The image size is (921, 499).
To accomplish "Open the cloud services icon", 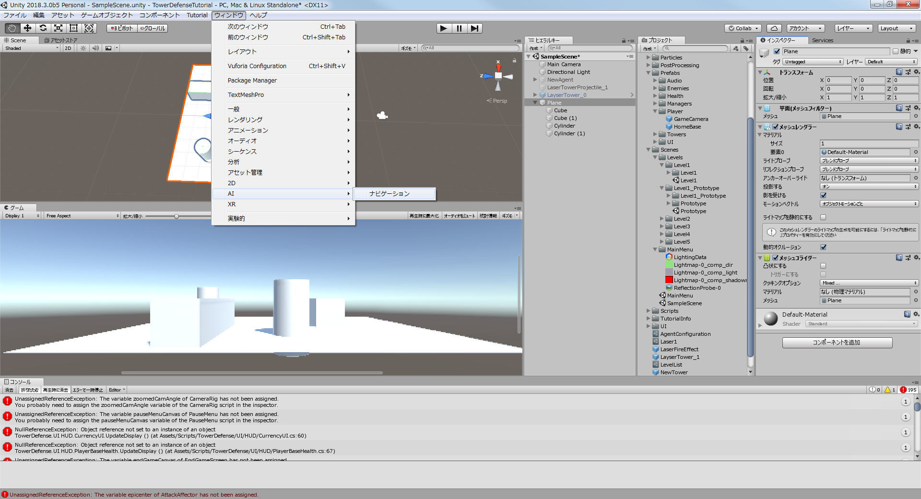I will [774, 28].
